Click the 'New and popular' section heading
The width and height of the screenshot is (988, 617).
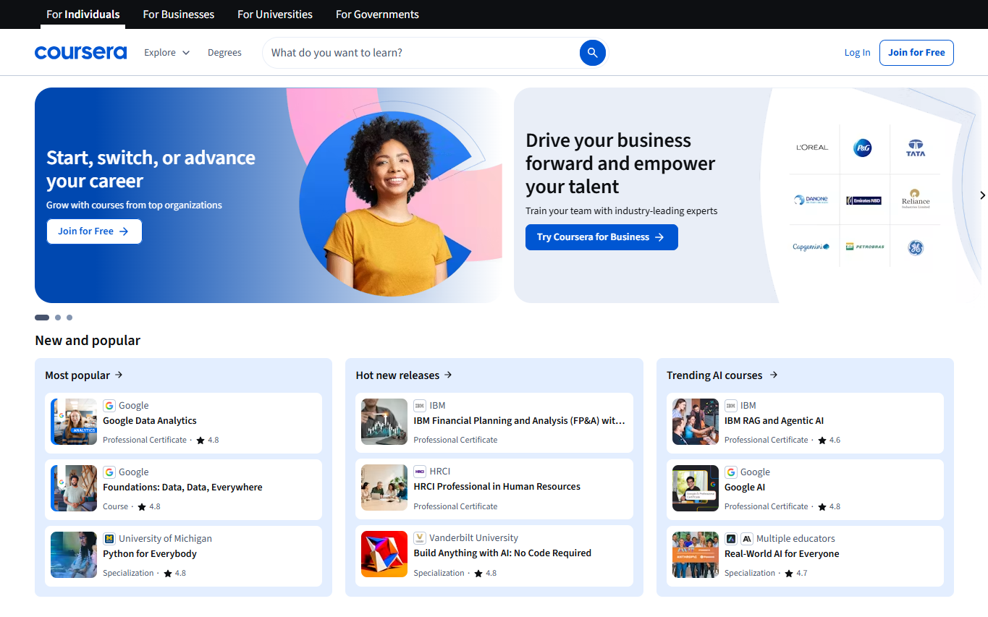(88, 341)
